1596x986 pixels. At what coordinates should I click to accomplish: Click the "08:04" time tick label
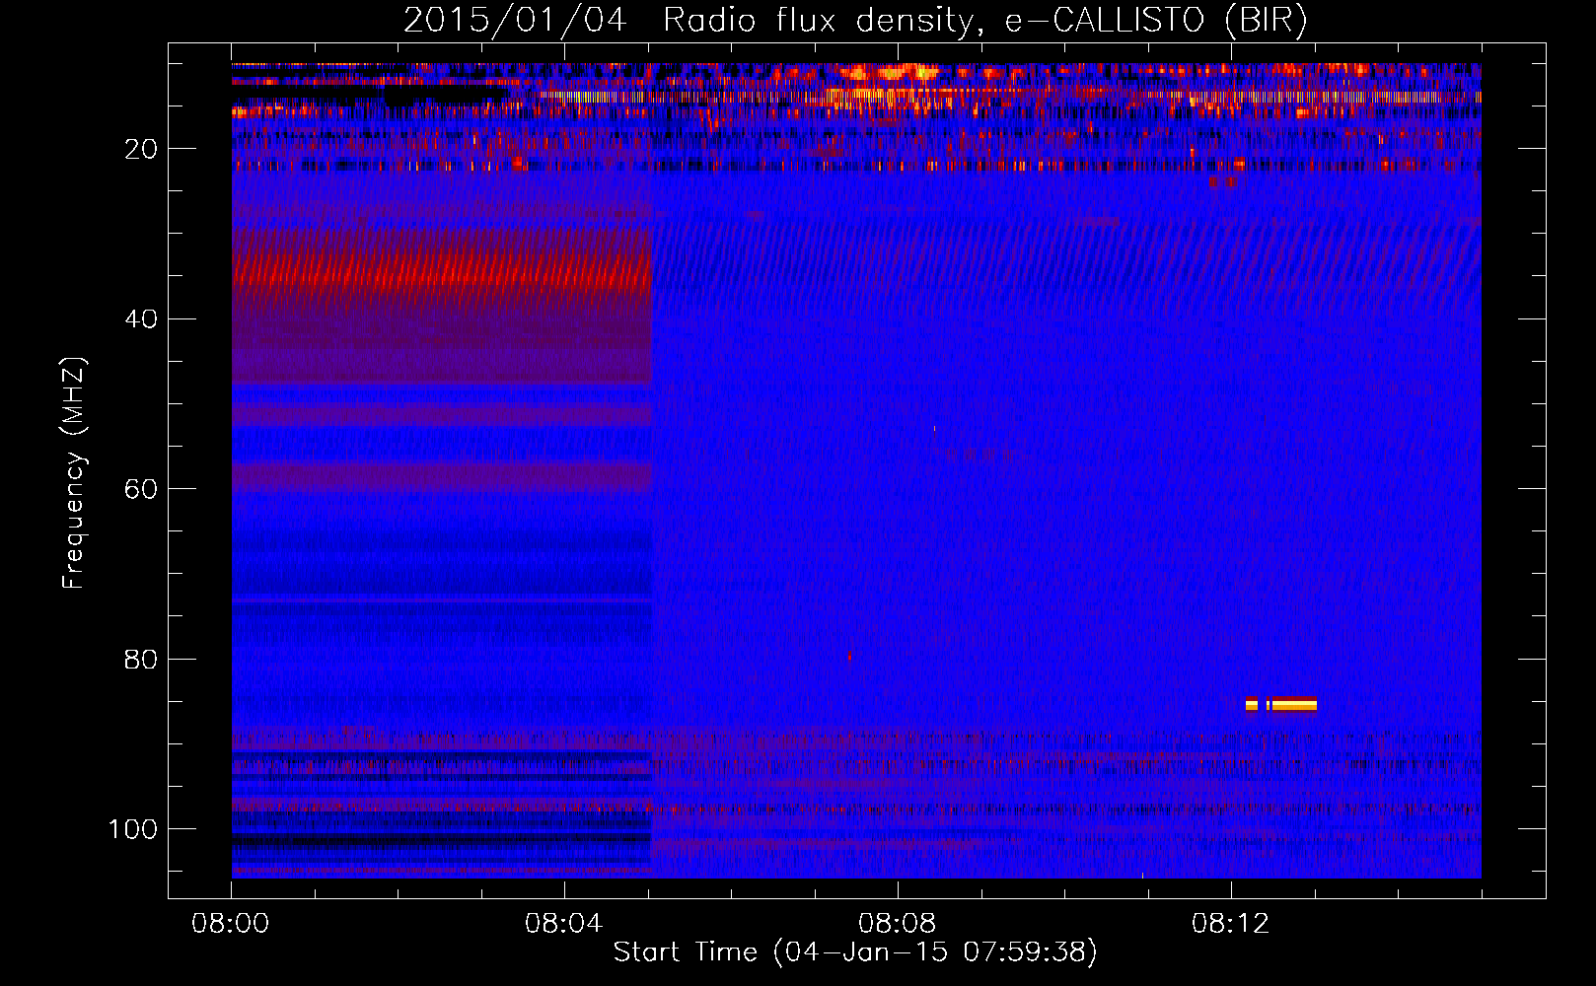tap(563, 924)
